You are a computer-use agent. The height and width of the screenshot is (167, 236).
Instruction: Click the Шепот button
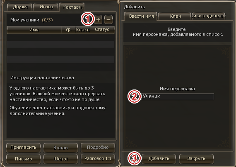(60, 159)
